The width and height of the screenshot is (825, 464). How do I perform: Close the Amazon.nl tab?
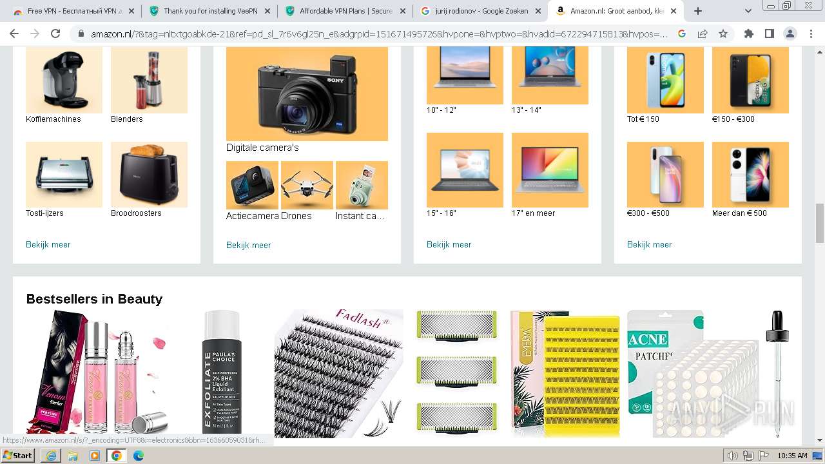(674, 11)
